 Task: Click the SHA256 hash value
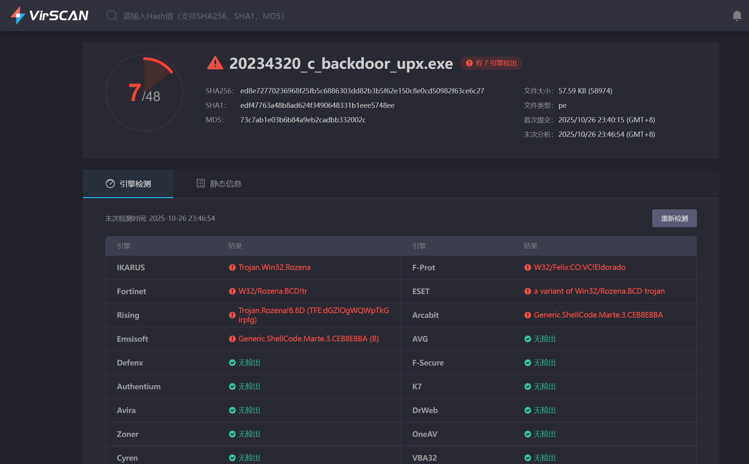(362, 91)
